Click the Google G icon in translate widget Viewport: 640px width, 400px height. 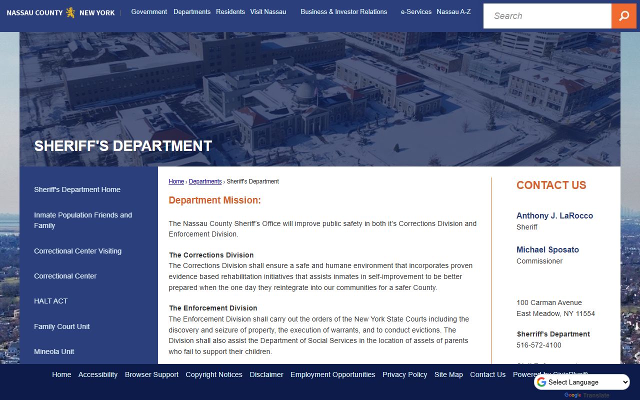[x=541, y=382]
